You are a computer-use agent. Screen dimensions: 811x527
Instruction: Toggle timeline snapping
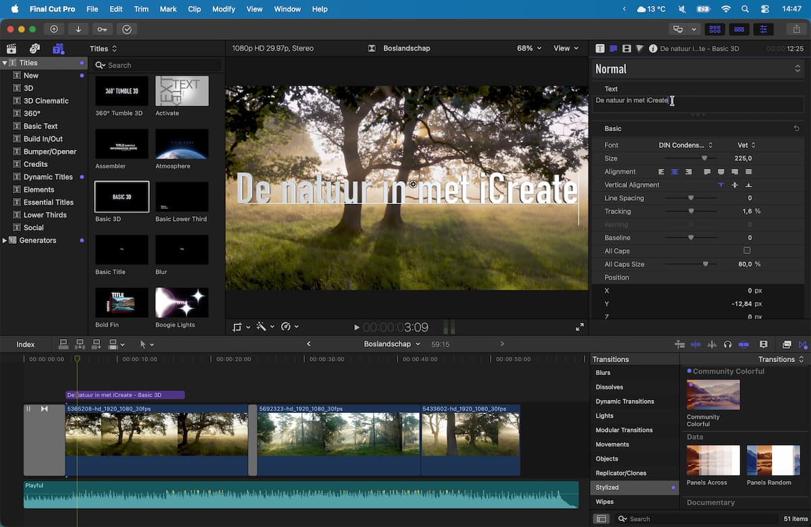(x=743, y=345)
